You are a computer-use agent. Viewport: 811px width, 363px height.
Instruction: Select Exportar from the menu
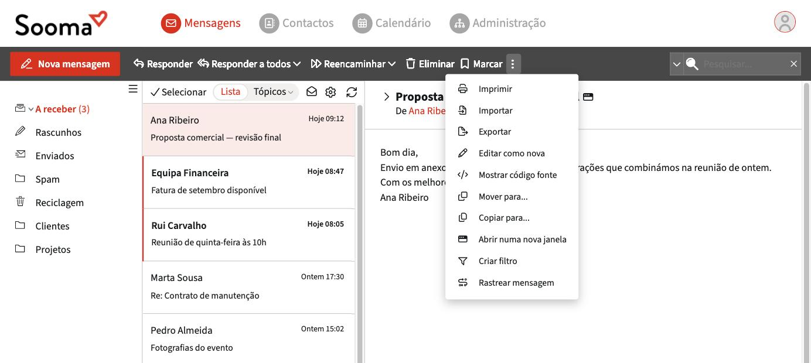click(512, 132)
